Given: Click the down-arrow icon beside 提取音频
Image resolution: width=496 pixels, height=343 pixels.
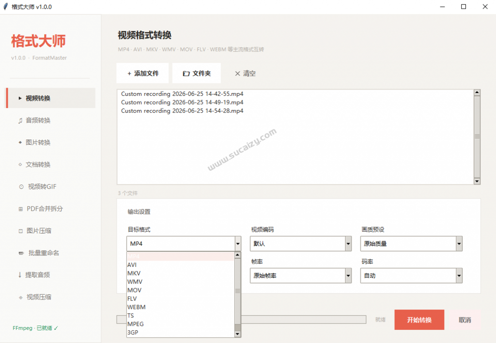Looking at the screenshot, I should tap(19, 275).
